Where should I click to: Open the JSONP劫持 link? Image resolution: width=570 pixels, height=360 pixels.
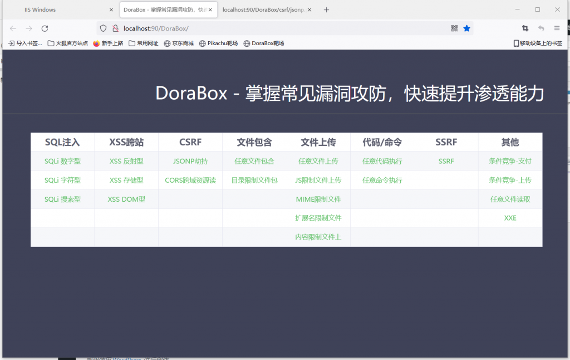[190, 161]
